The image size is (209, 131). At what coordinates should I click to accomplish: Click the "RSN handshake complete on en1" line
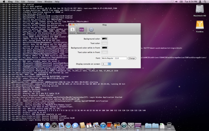(31, 114)
